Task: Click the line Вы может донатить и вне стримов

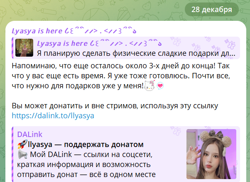Action: [115, 106]
